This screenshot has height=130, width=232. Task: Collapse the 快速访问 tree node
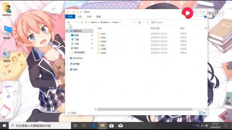point(67,31)
